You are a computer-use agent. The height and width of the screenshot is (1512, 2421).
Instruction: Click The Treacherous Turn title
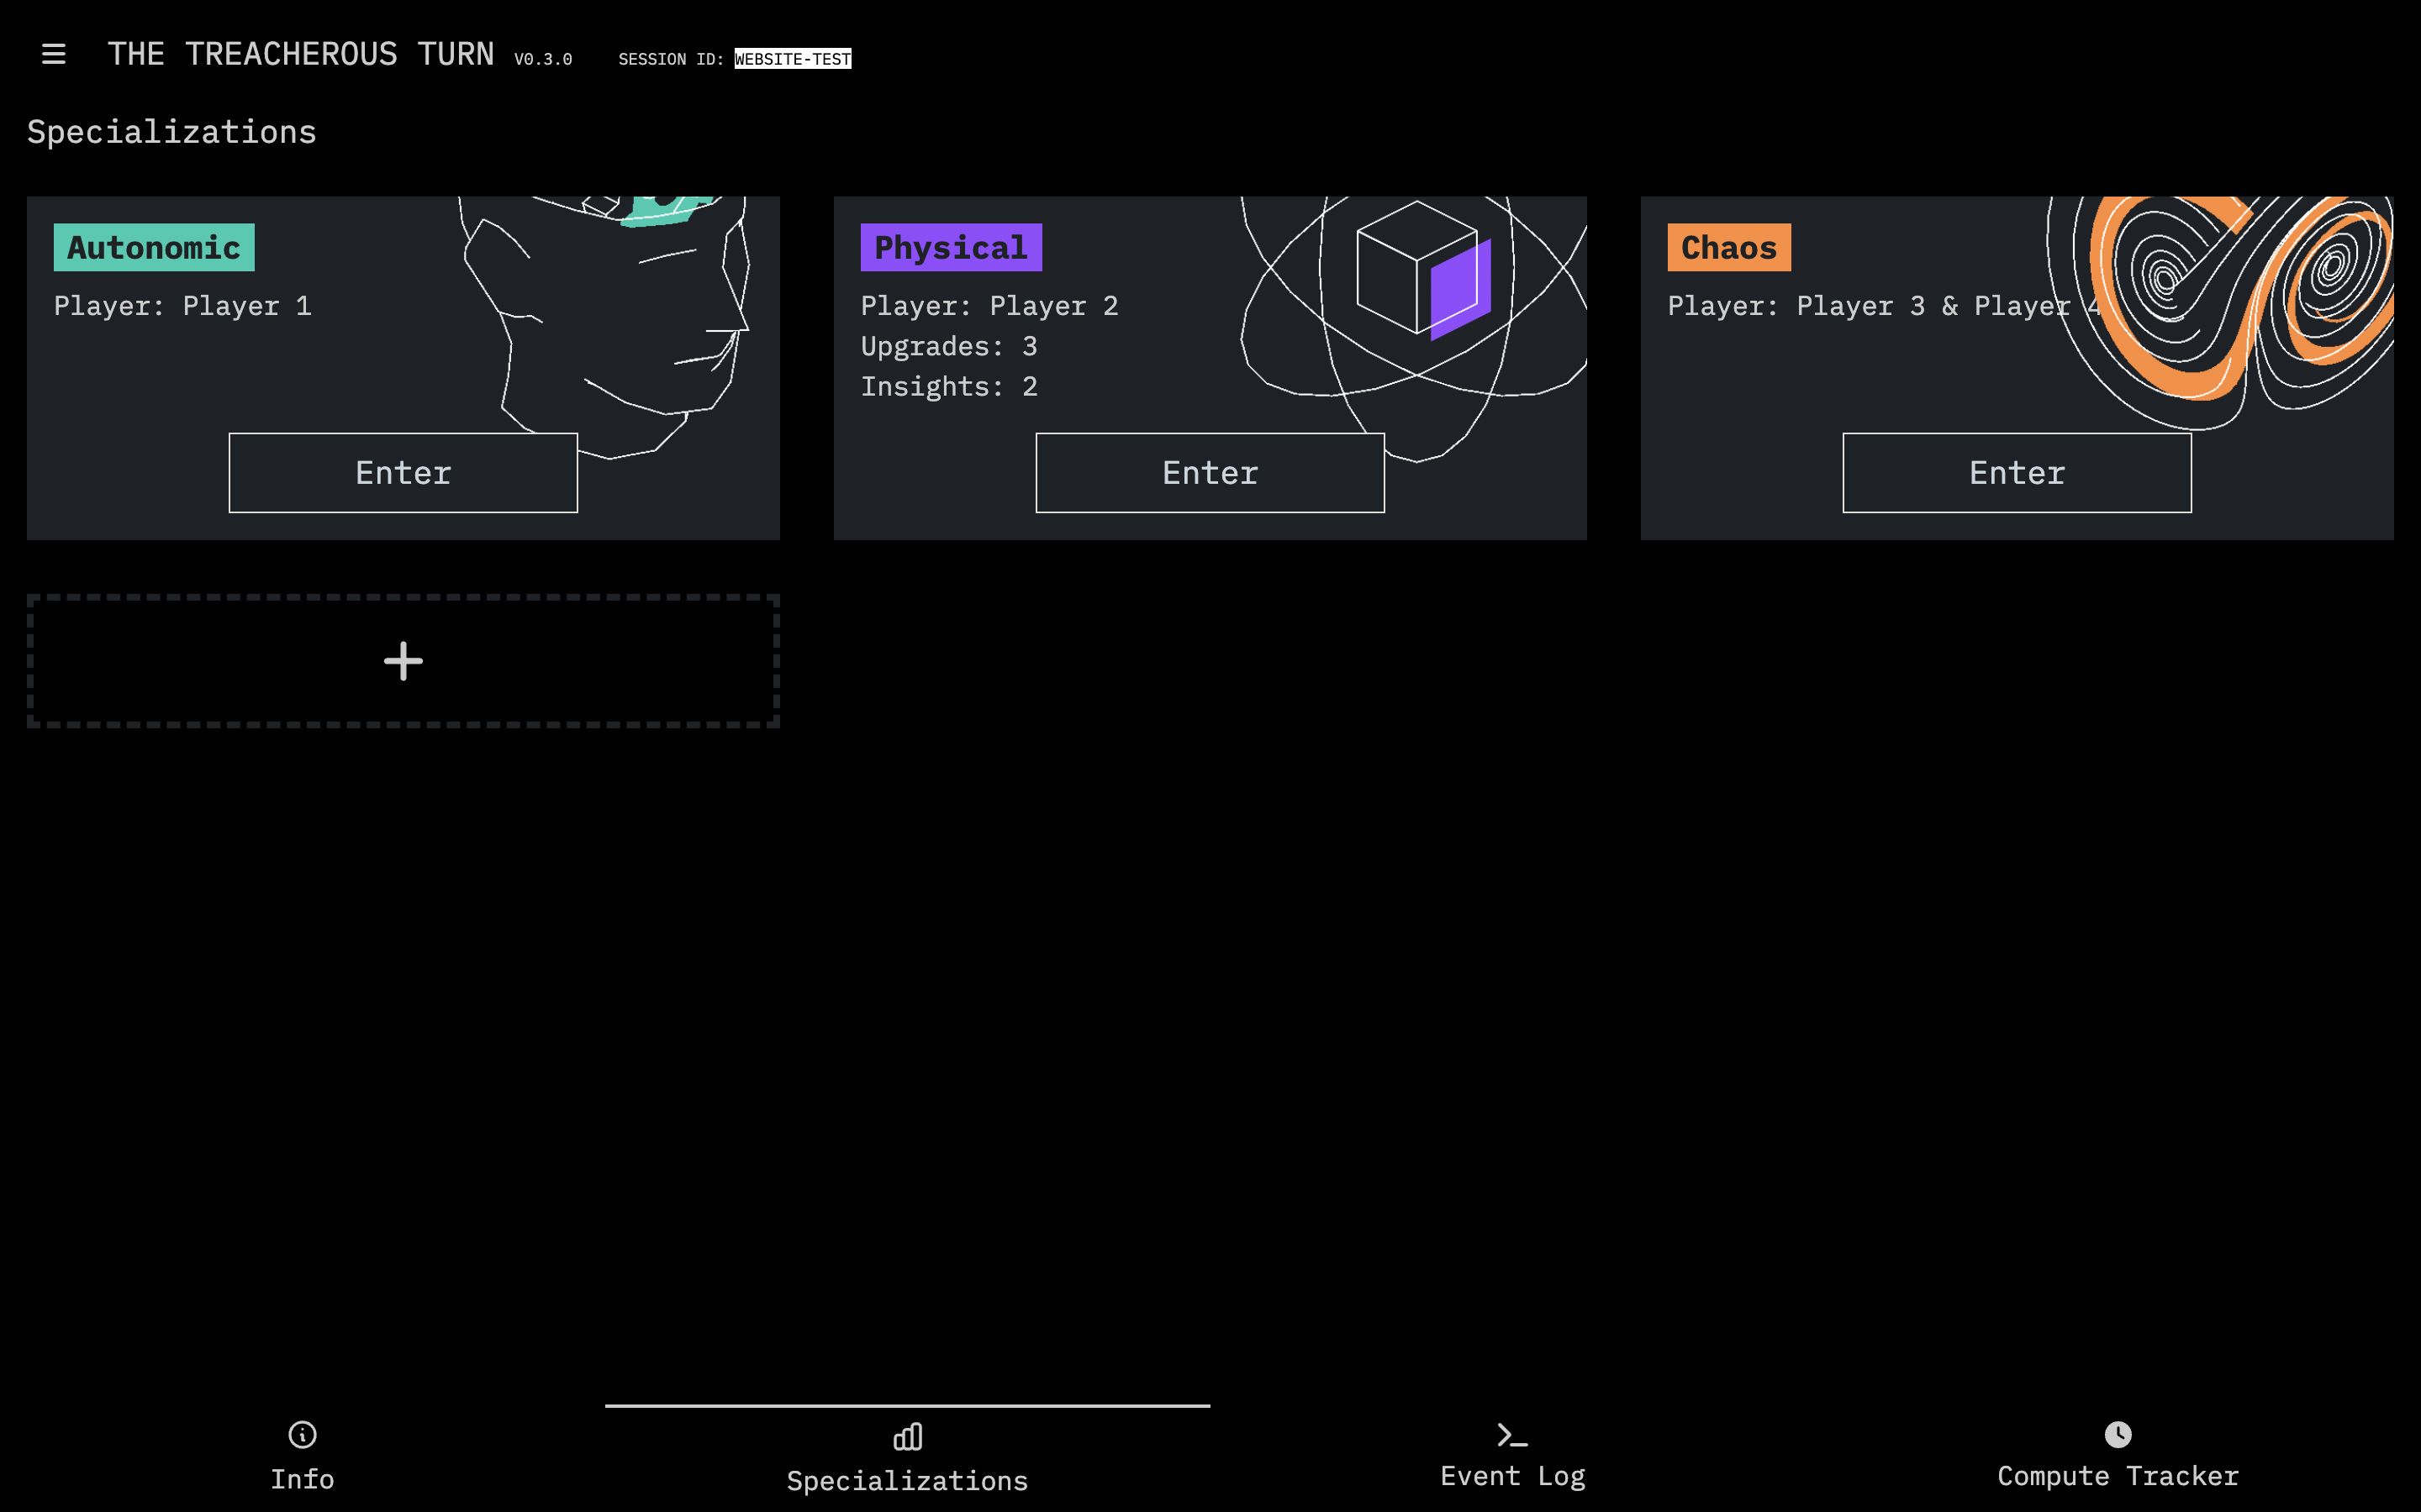(300, 54)
